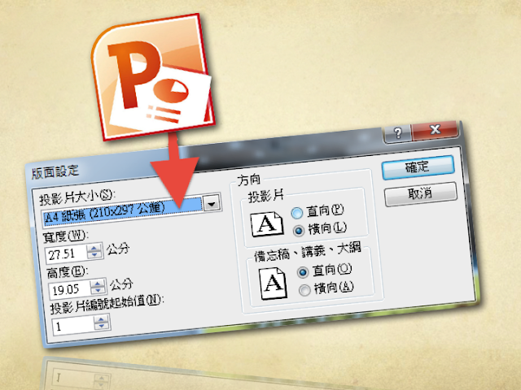
Task: Select 橫向(A) radio for 備忘稿、講義、大綱
Action: click(x=304, y=290)
